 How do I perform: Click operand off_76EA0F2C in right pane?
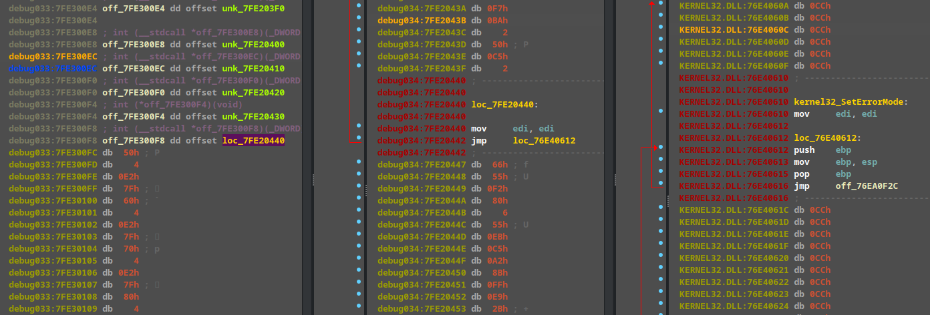click(867, 186)
